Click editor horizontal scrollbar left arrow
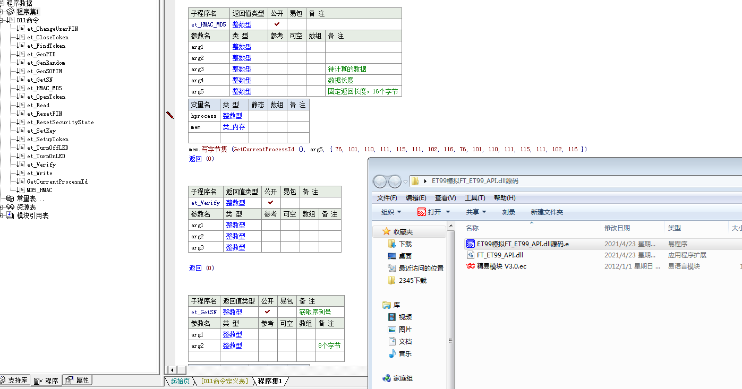 172,369
